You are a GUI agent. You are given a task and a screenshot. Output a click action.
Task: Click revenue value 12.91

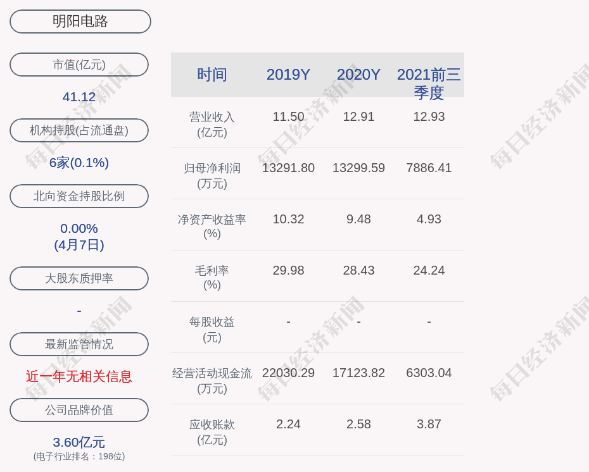click(358, 116)
